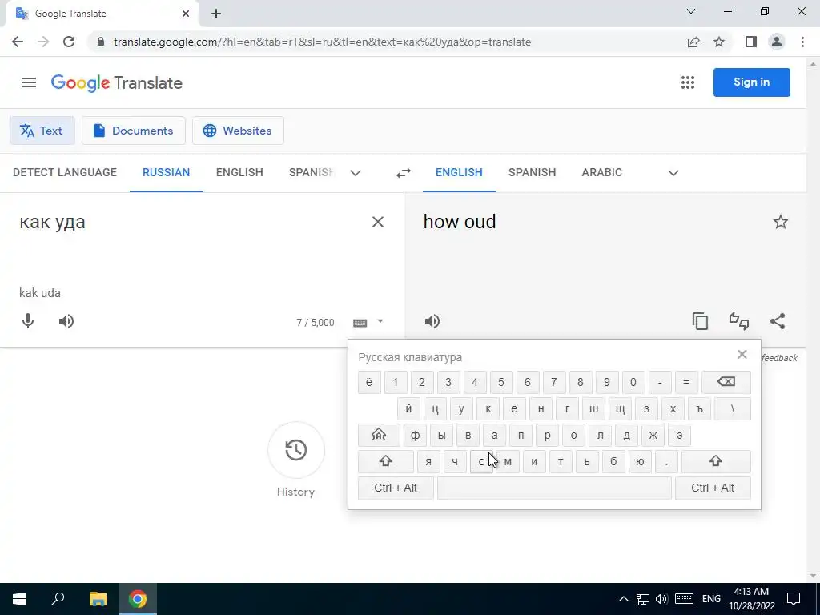Open a new browser tab
Image resolution: width=820 pixels, height=615 pixels.
[x=216, y=14]
